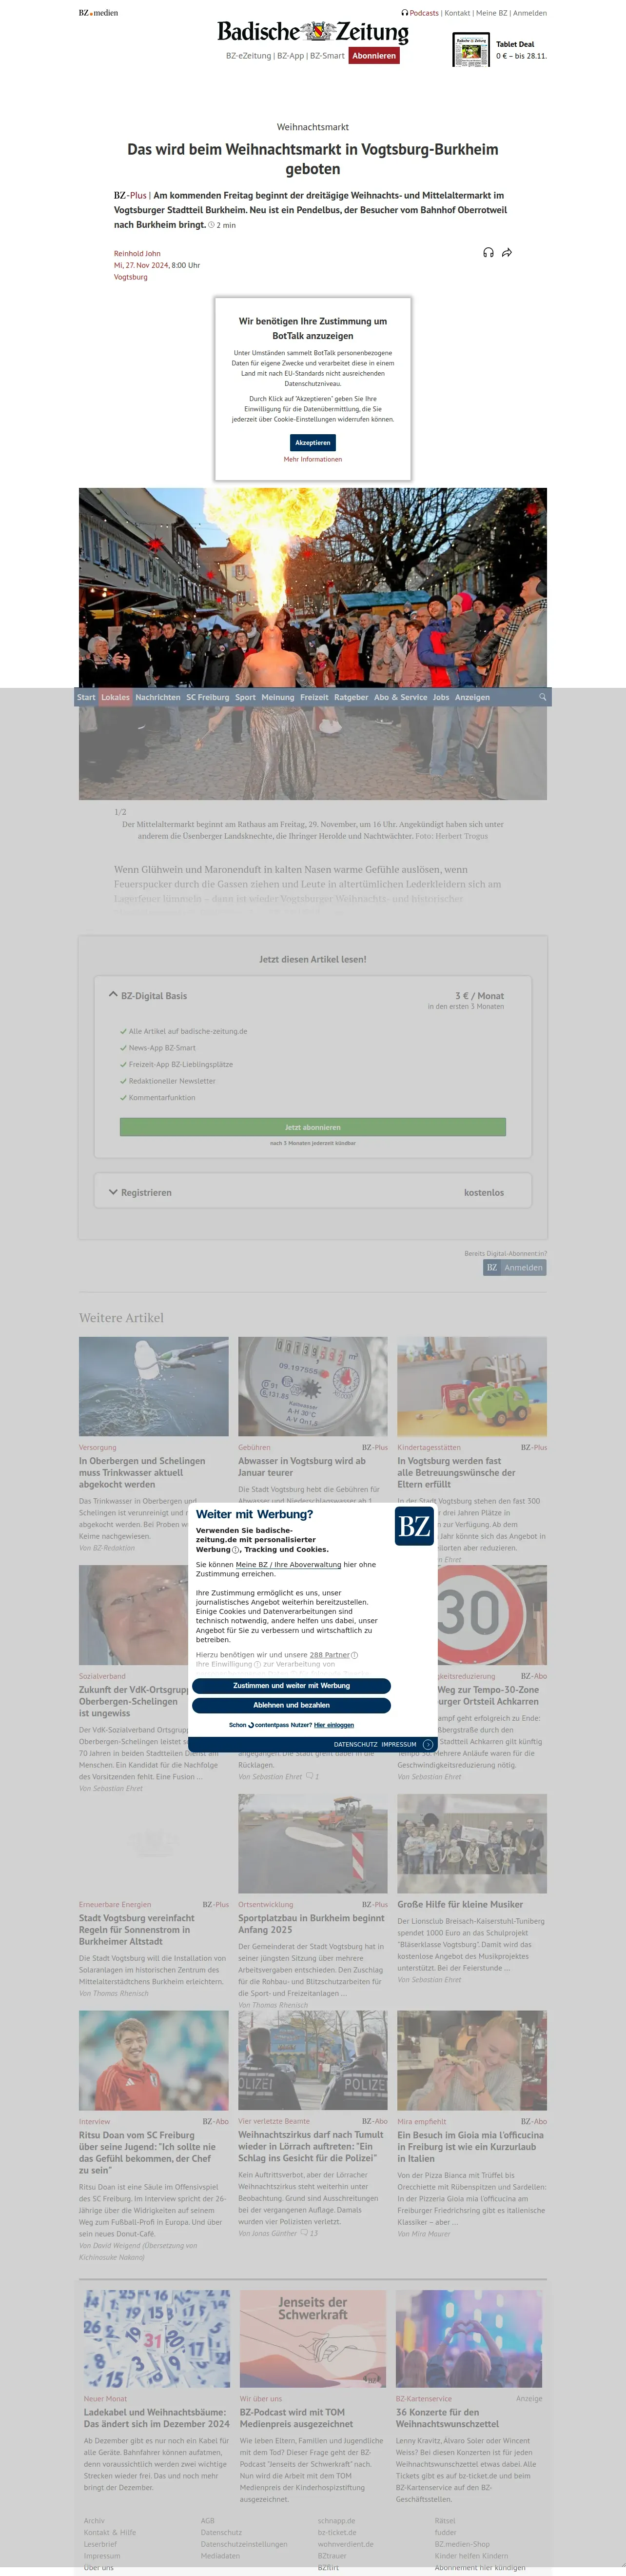Open IMPRESSUM link in consent footer
This screenshot has width=626, height=2576.
pos(399,1744)
